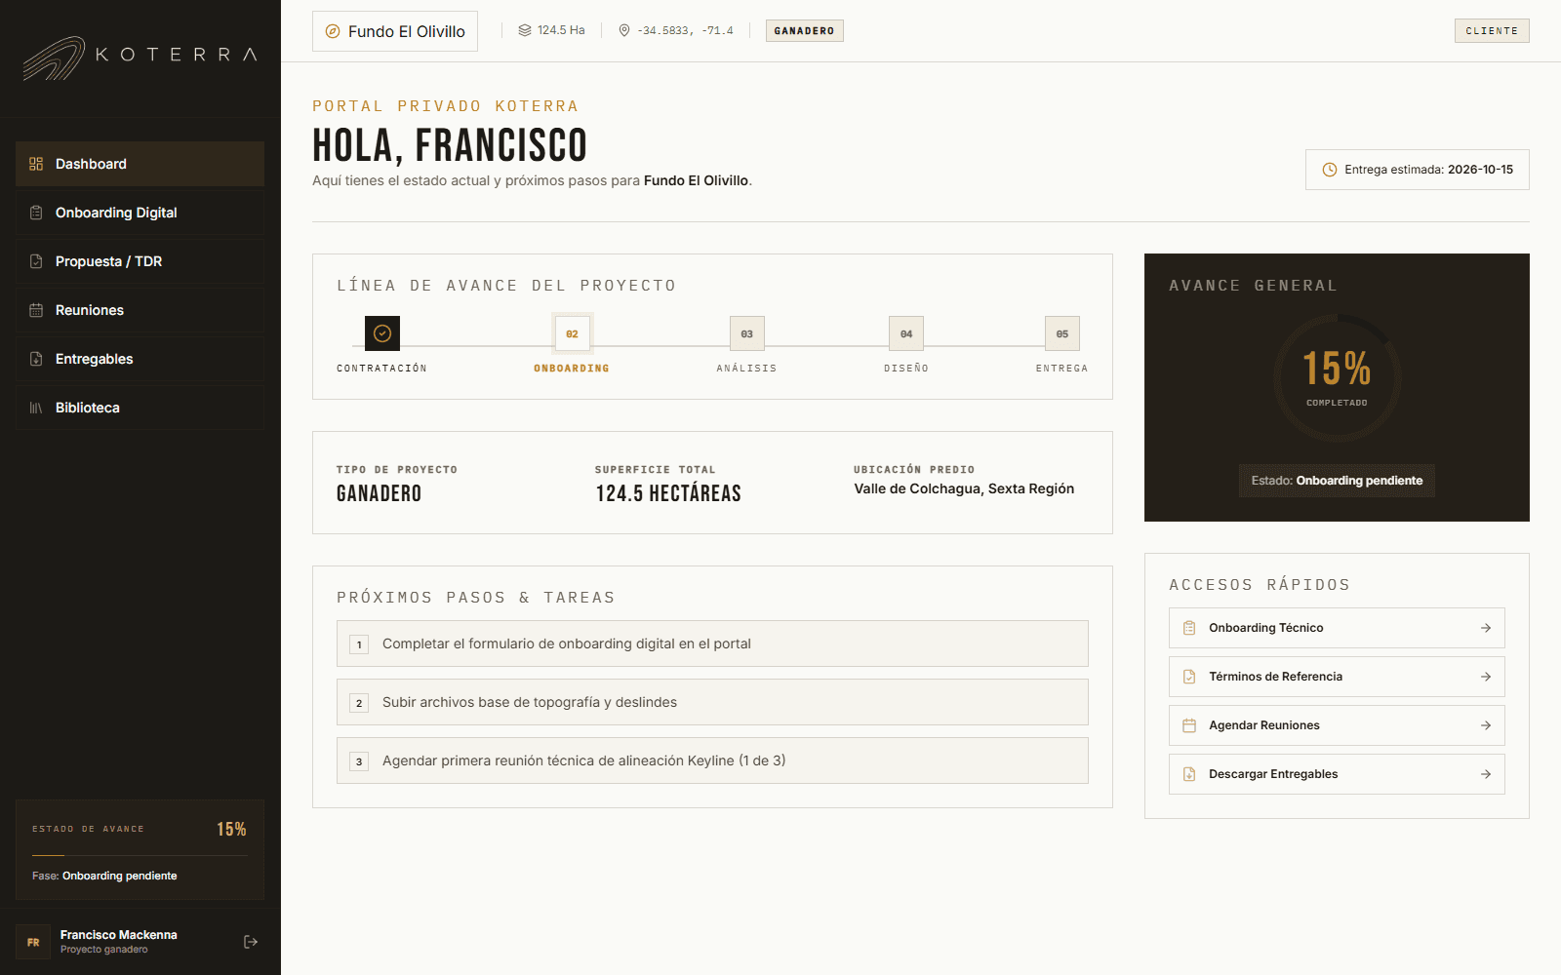Click the layers icon next to 124.5 Ha
The width and height of the screenshot is (1561, 975).
525,30
